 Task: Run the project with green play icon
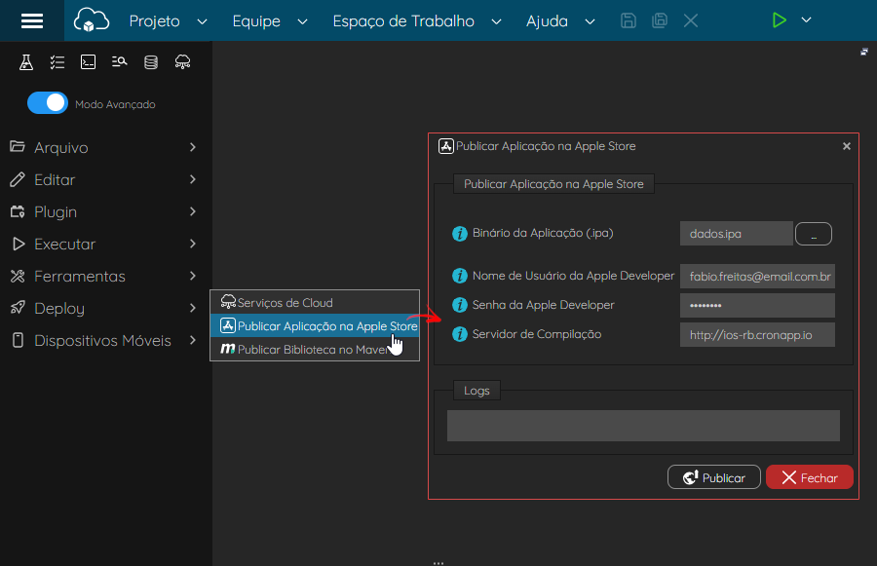point(779,20)
